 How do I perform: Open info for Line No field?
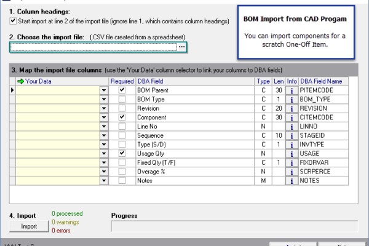point(292,127)
